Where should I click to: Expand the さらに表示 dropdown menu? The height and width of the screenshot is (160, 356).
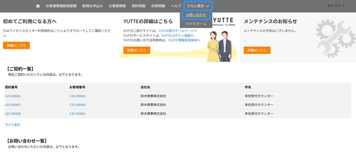(198, 6)
